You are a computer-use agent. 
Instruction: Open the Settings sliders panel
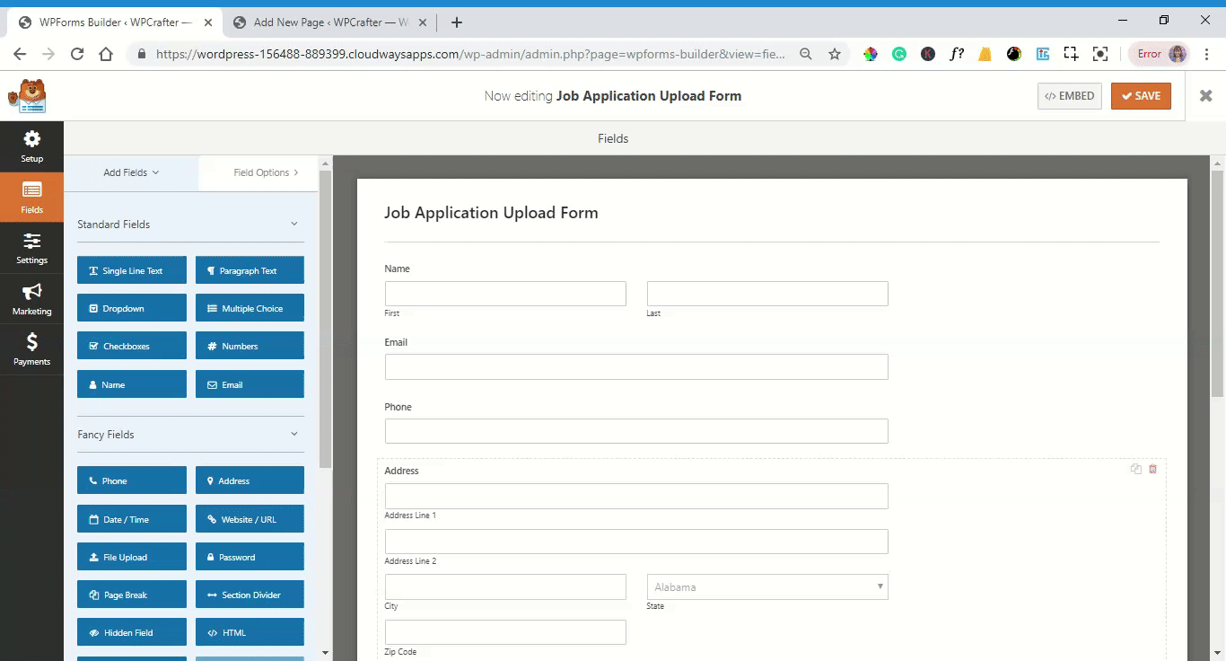[x=31, y=249]
